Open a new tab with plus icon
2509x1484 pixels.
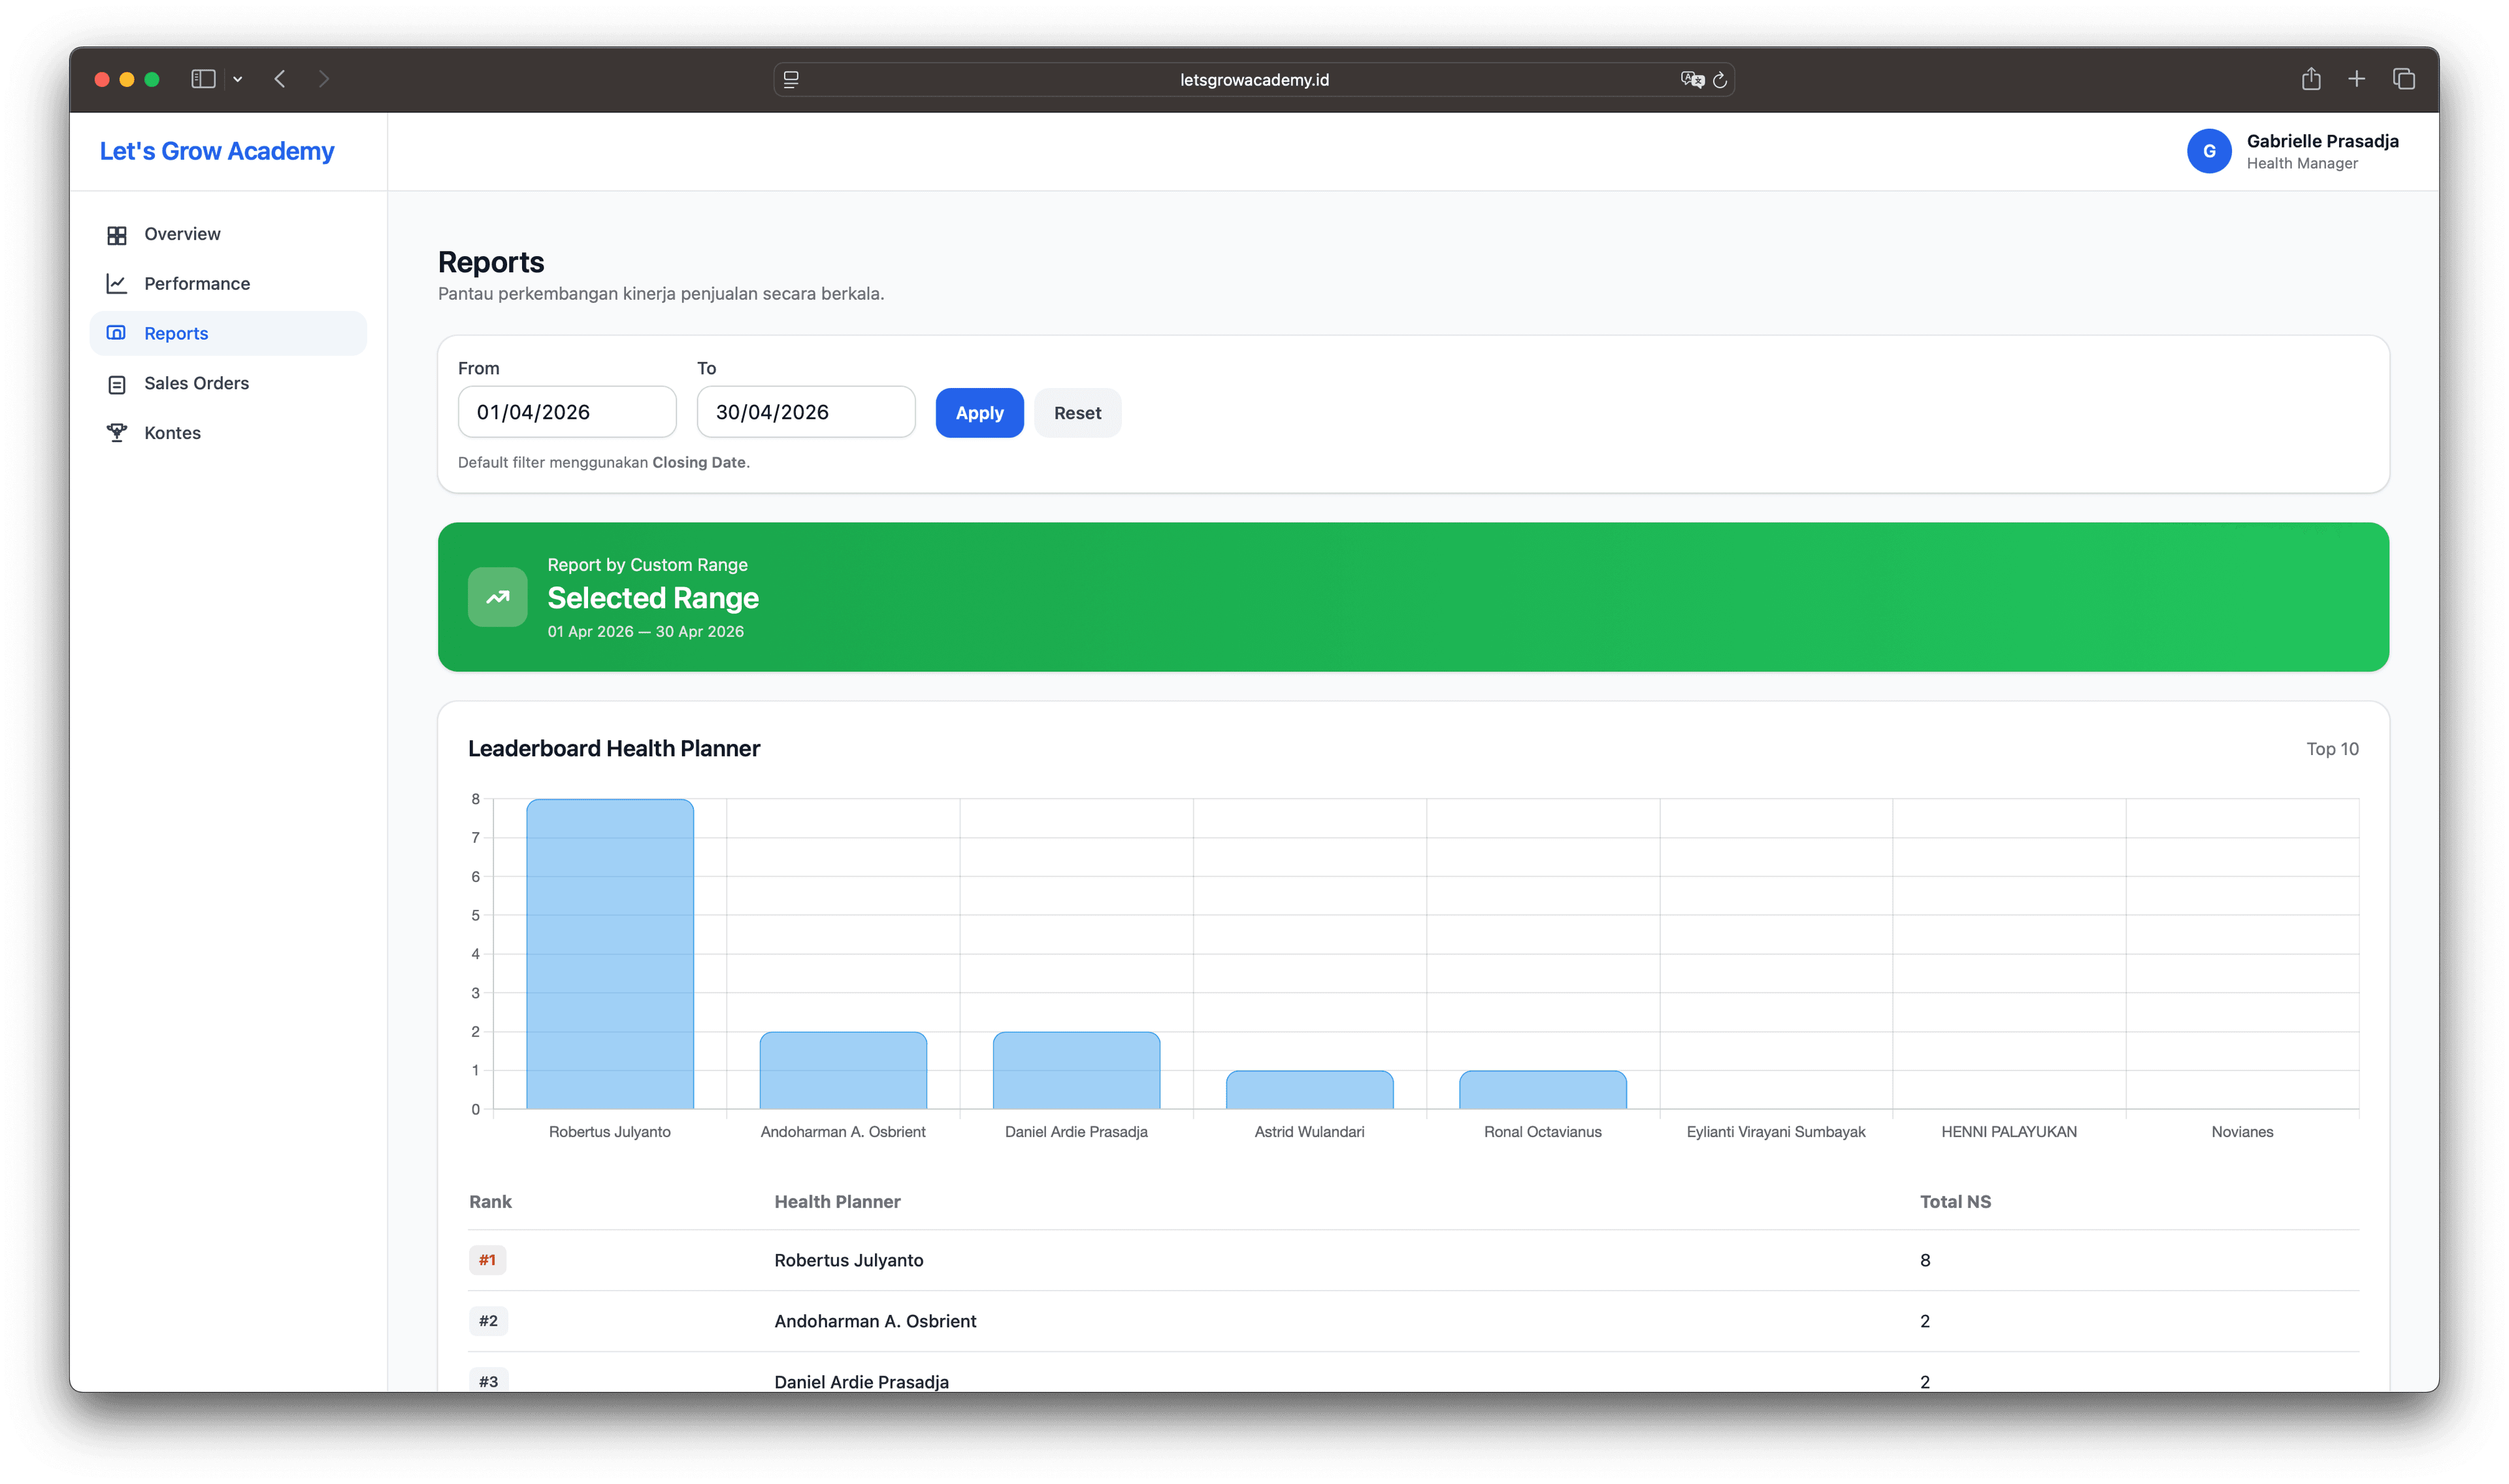2357,79
